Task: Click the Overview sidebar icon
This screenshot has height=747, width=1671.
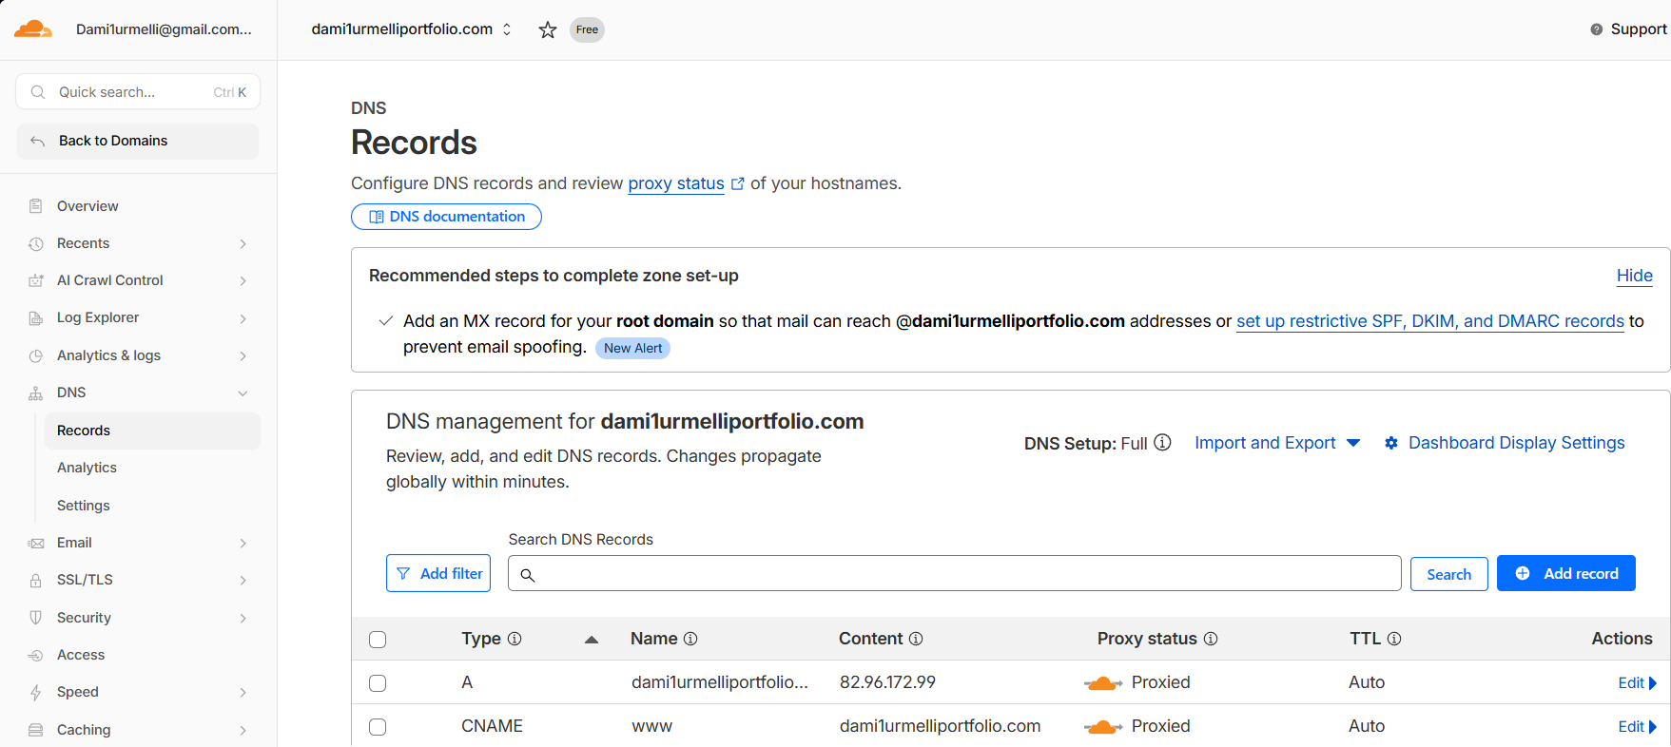Action: pos(36,206)
